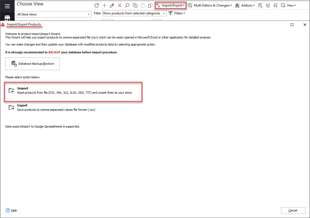
Task: Click the Google Spreadsheets support note
Action: point(43,126)
